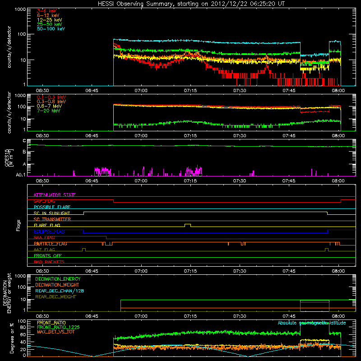Click the Flags panel axis label
Viewport: 361px width, 361px height.
19,225
